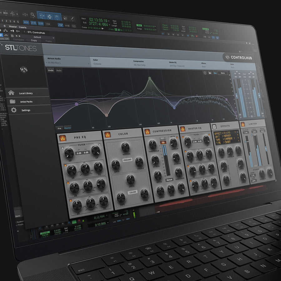Viewport: 281px width, 281px height.
Task: Open Artist Packs folder icon
Action: click(12, 101)
